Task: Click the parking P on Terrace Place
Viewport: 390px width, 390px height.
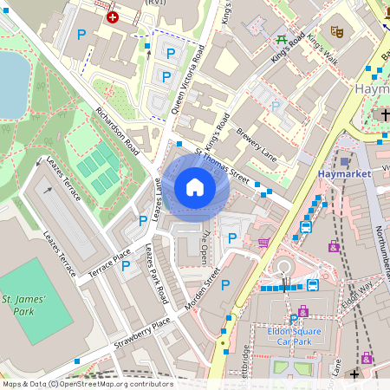Action: 126,266
